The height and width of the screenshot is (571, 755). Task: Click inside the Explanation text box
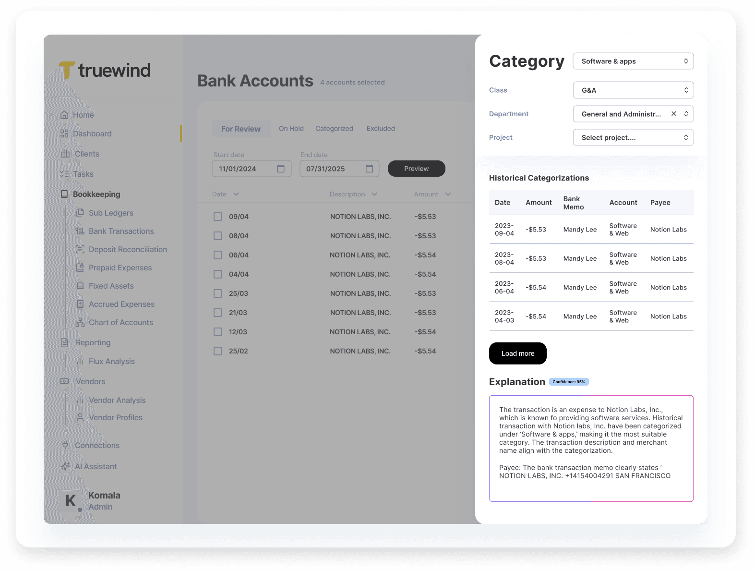591,449
